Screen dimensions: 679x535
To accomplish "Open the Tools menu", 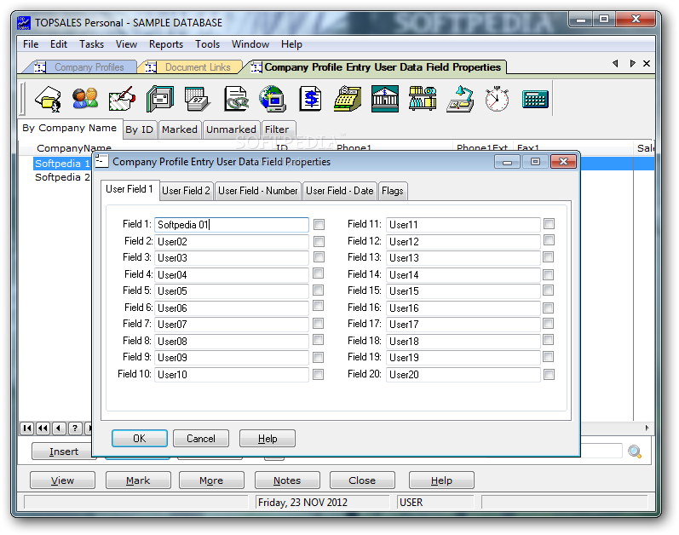I will [x=207, y=44].
